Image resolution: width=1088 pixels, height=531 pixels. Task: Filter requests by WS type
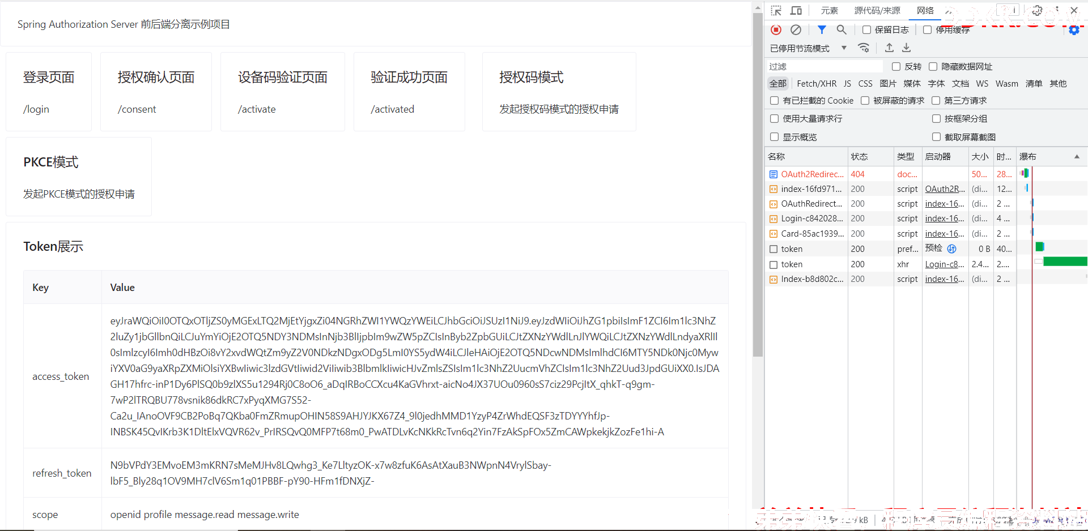pos(982,84)
